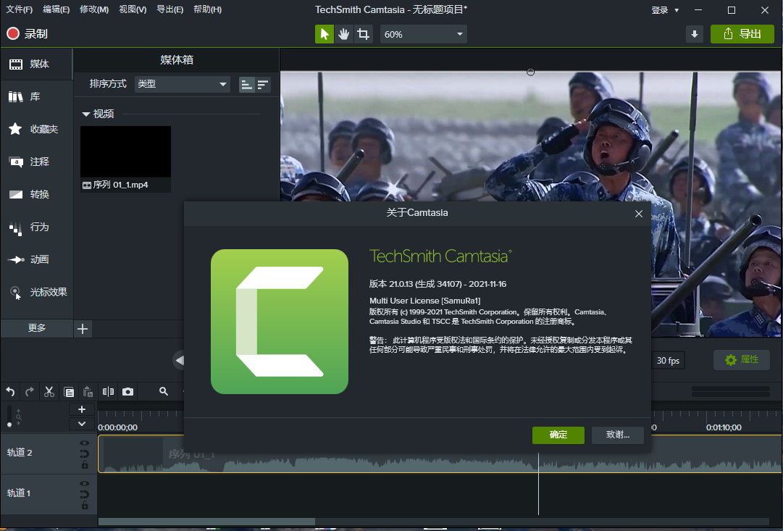Select the arrow edit mode tool
This screenshot has height=531, width=783.
pos(324,34)
